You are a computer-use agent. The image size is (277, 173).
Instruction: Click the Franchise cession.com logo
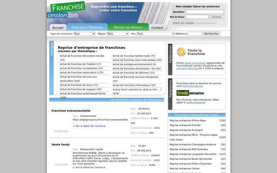[x=66, y=10]
